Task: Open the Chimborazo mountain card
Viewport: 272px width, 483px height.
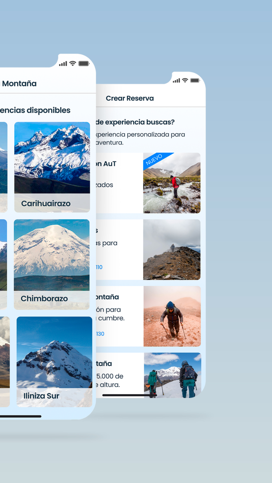Action: pos(52,264)
